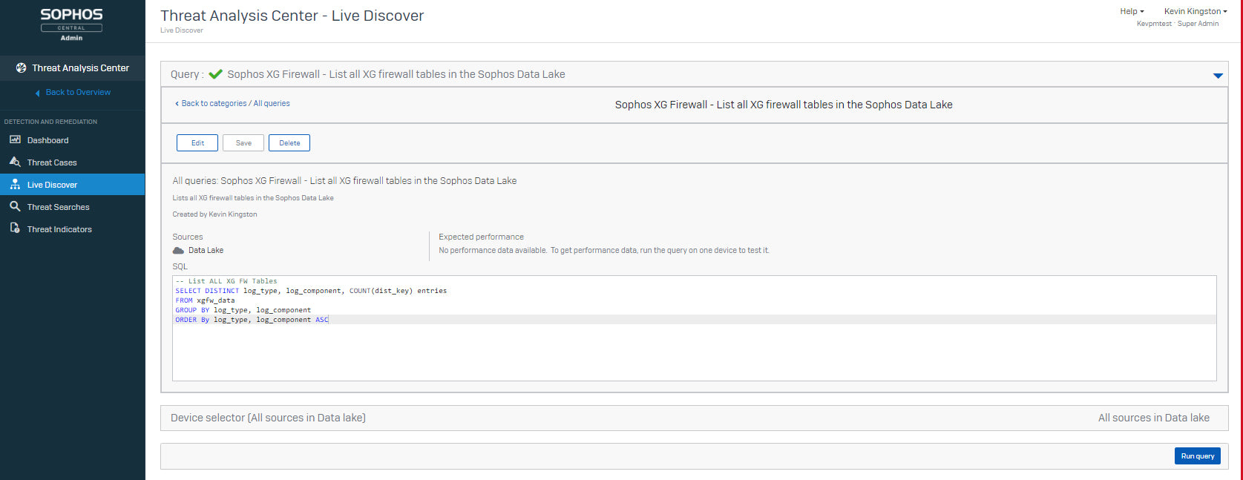Click the Threat Analysis Center globe icon
The height and width of the screenshot is (480, 1243).
pos(21,68)
